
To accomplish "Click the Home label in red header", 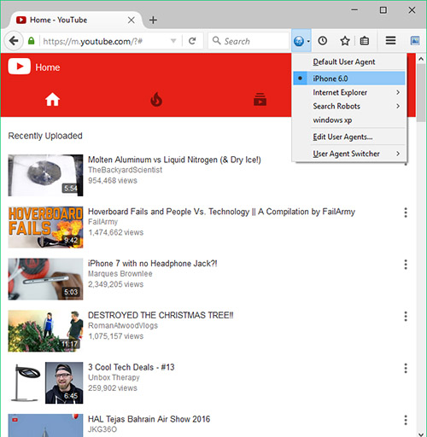I will point(48,67).
